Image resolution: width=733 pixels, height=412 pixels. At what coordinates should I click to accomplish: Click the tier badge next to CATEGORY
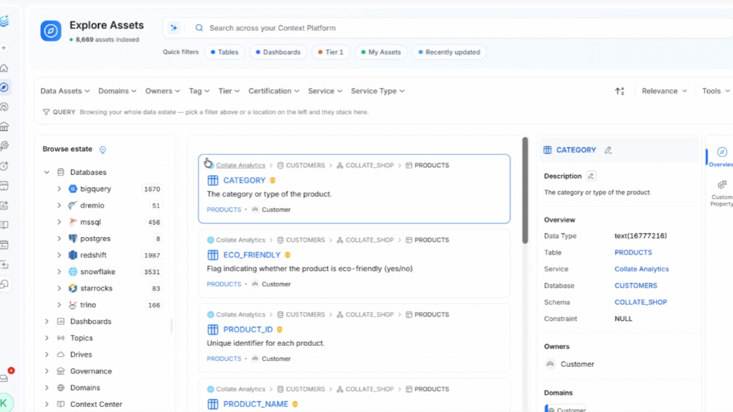[x=272, y=181]
